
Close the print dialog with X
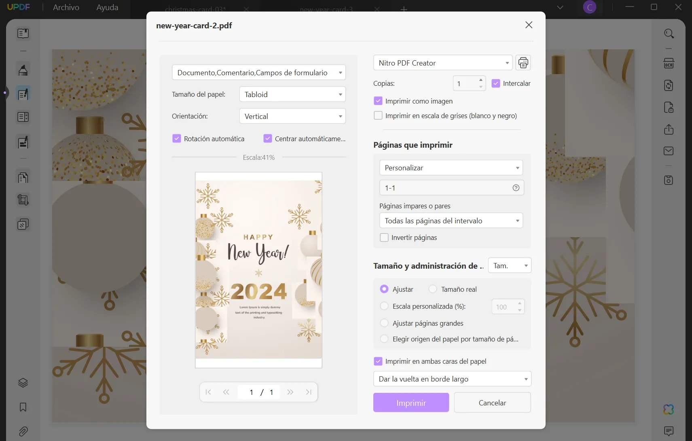tap(529, 25)
